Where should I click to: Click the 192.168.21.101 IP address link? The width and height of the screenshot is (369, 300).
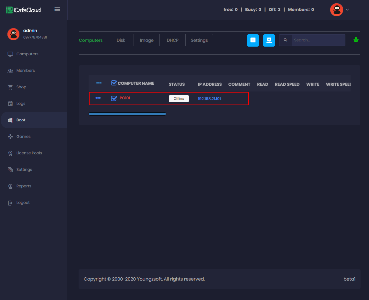point(209,99)
